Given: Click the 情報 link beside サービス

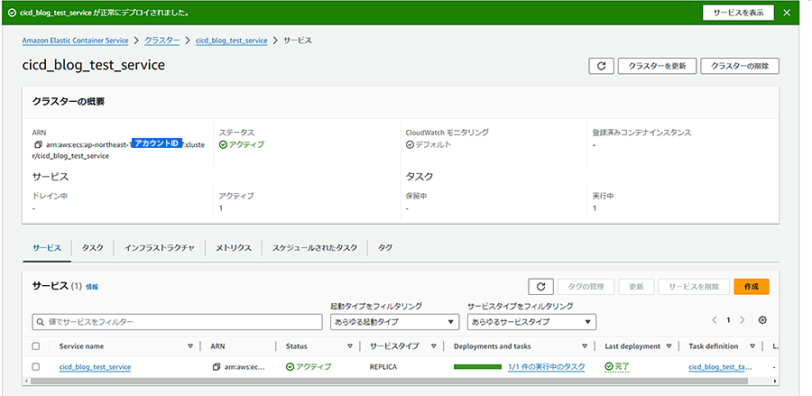Looking at the screenshot, I should tap(92, 287).
